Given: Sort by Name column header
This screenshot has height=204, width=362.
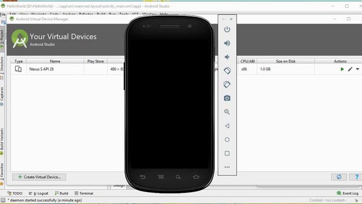Looking at the screenshot, I should click(55, 61).
